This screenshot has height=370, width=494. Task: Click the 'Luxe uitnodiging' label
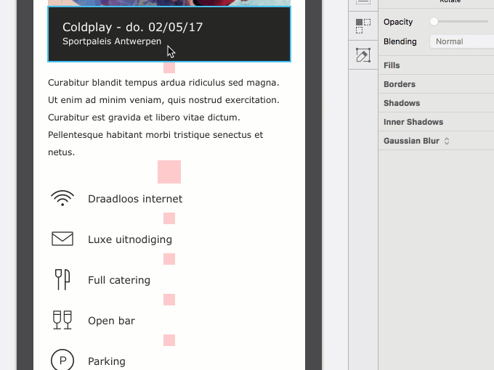[130, 239]
